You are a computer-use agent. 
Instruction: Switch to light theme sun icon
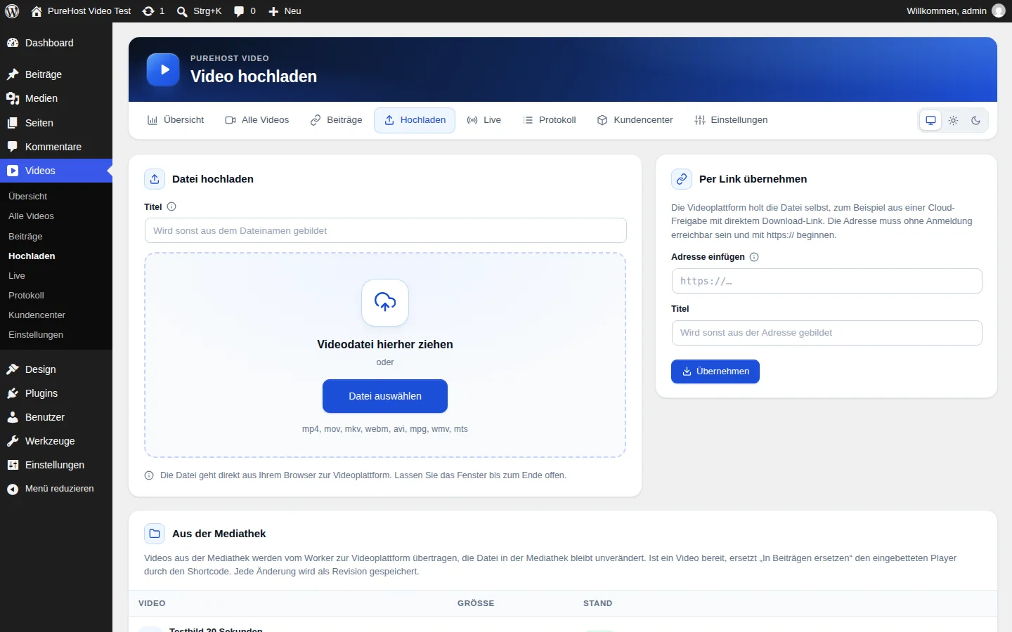tap(953, 120)
